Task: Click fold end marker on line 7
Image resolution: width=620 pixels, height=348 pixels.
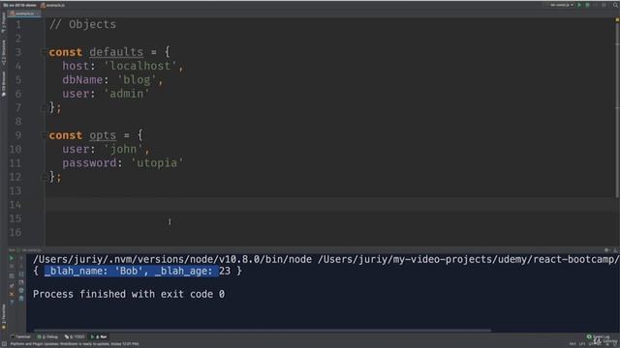Action: (x=44, y=107)
